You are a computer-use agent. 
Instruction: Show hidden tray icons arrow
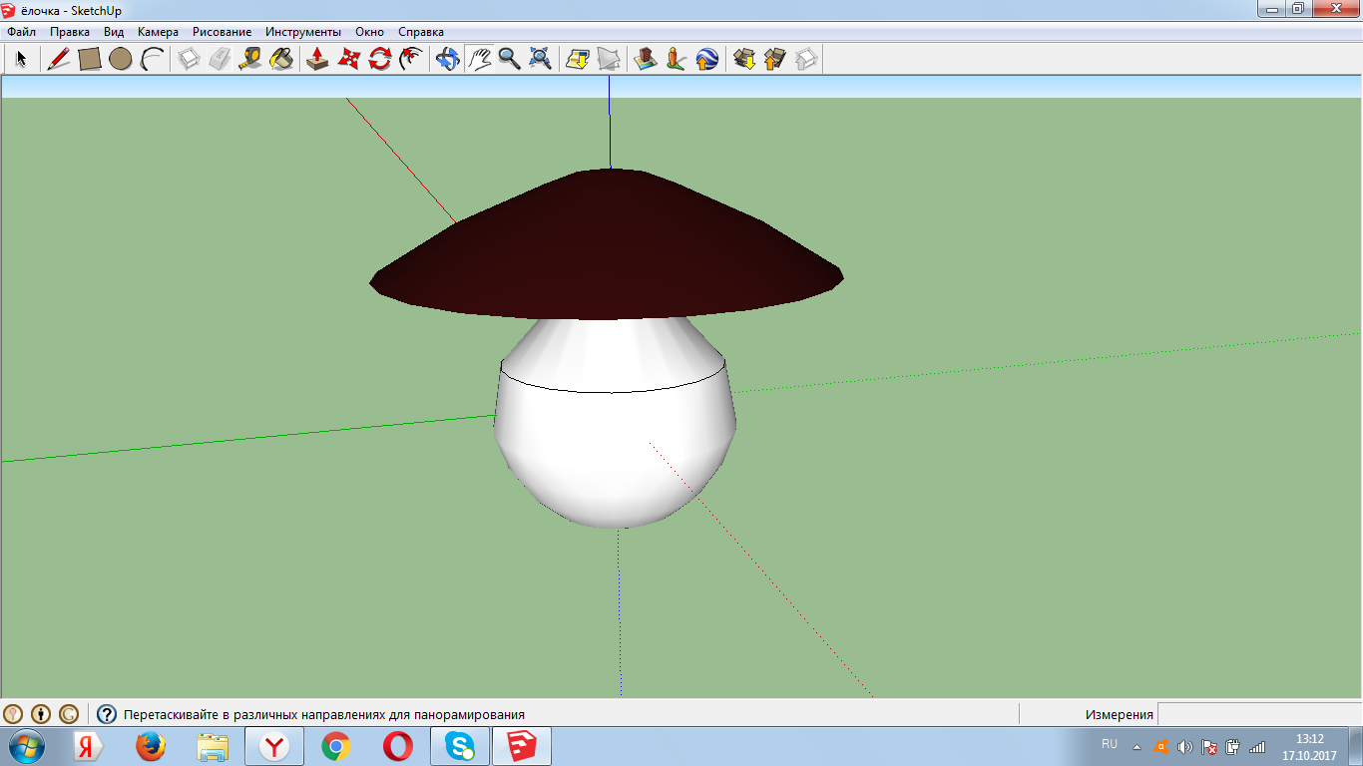[x=1136, y=746]
